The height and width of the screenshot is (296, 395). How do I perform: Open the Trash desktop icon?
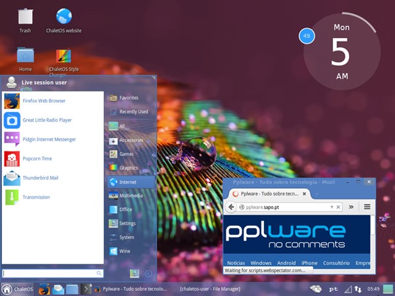[x=25, y=20]
